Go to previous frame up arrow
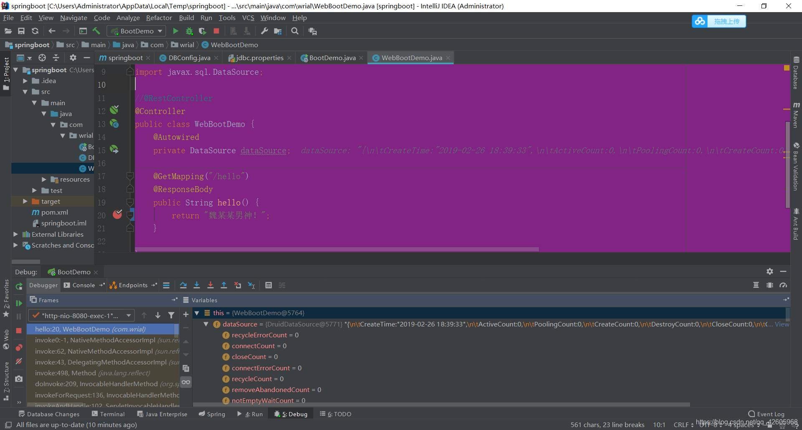The image size is (802, 430). coord(144,315)
